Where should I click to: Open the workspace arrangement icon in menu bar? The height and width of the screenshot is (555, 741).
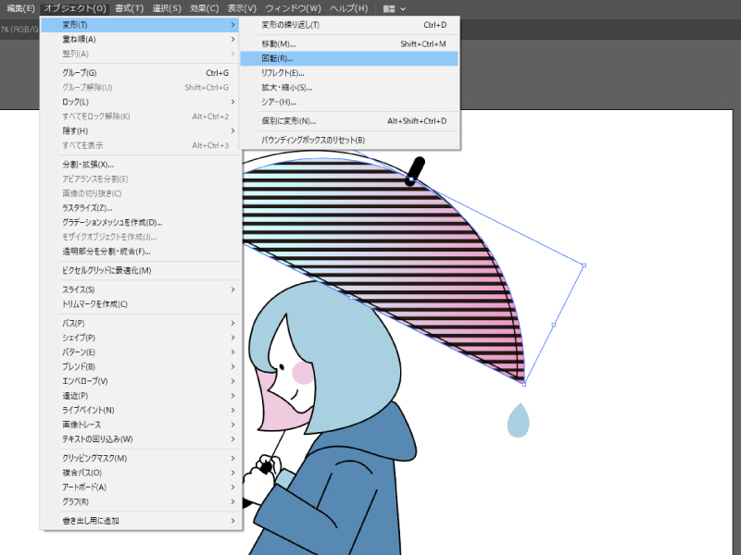(x=395, y=8)
